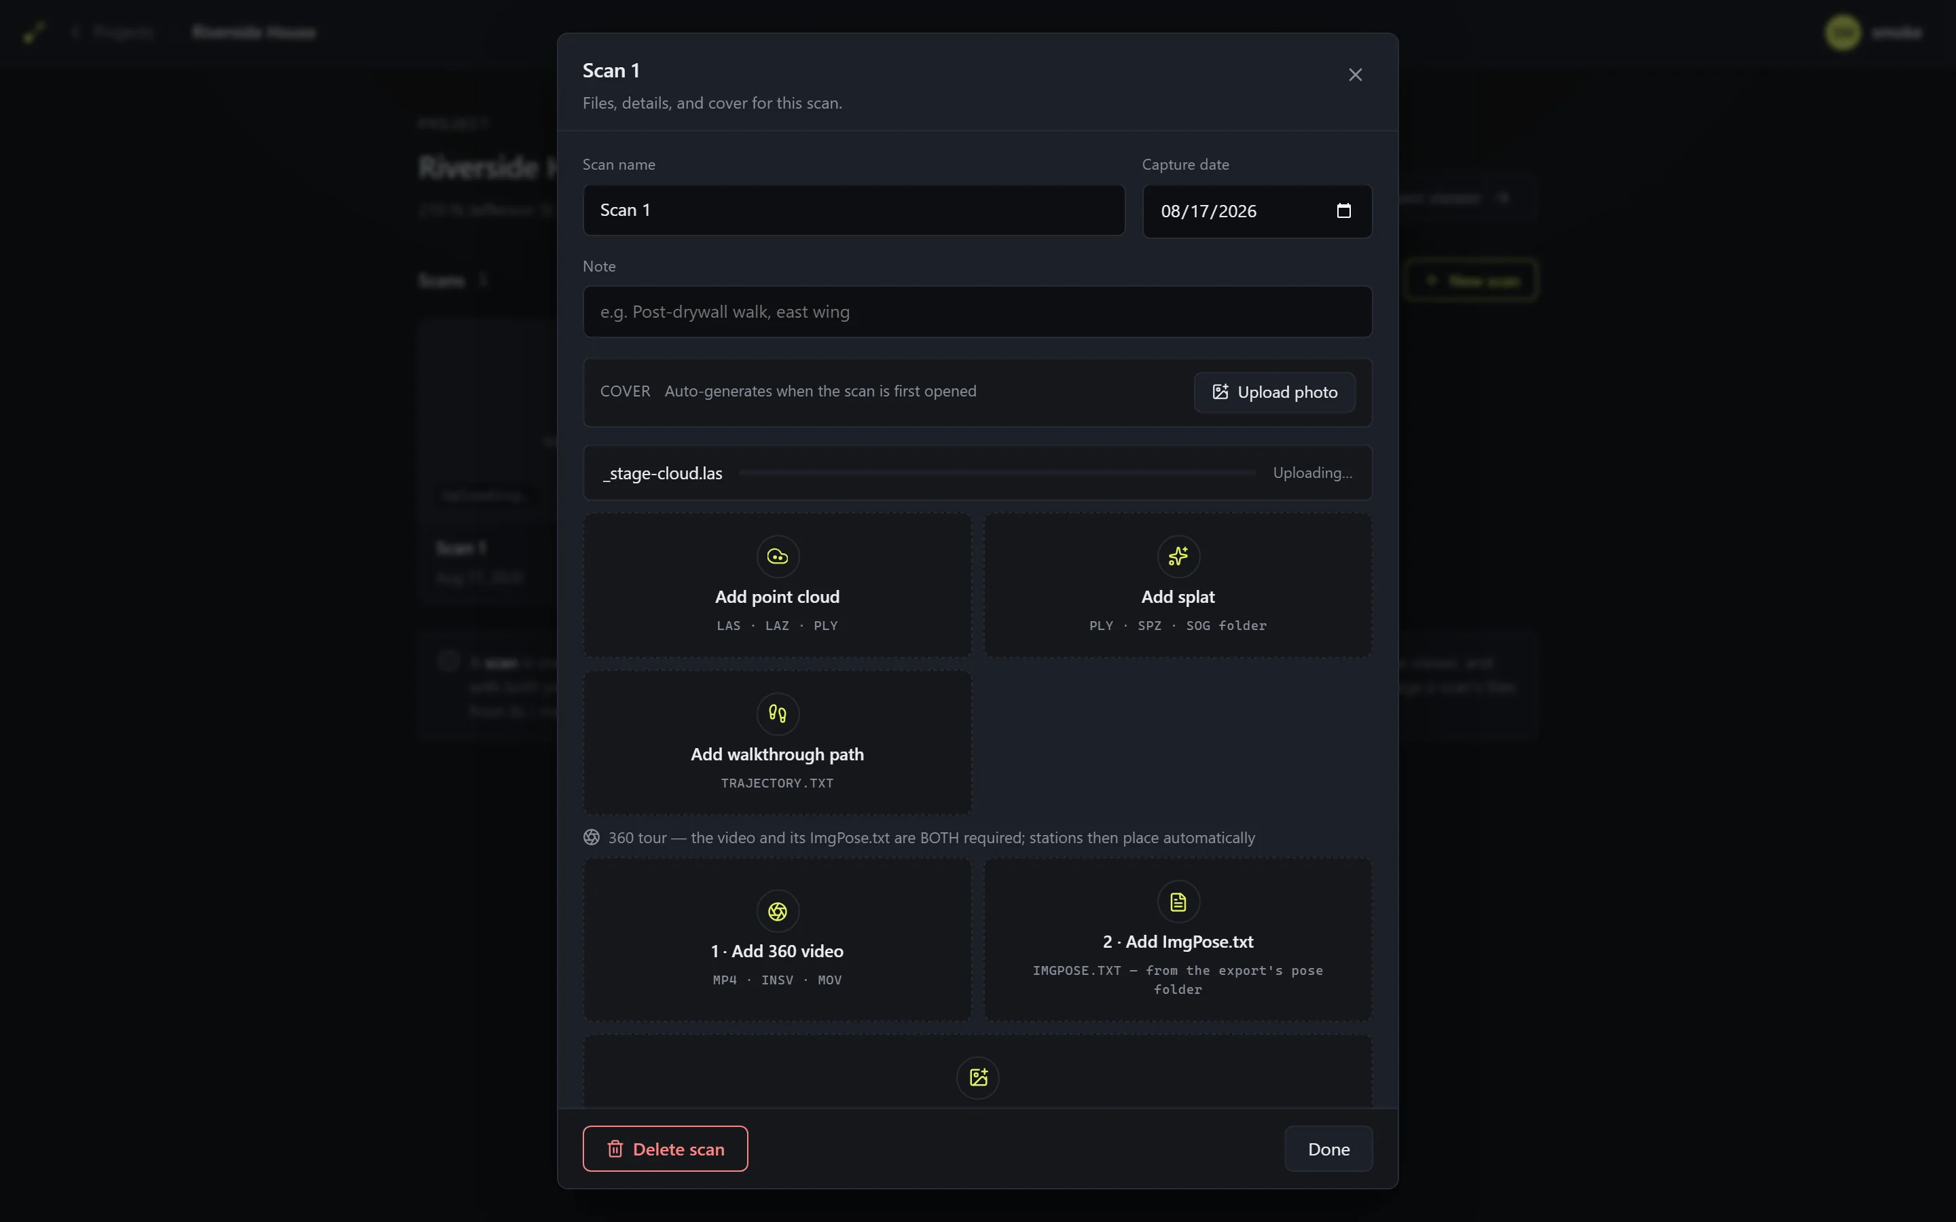The height and width of the screenshot is (1222, 1956).
Task: Edit the Scan name field
Action: [854, 210]
